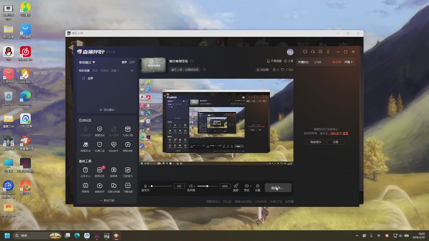Click the user avatar in the title bar
The height and width of the screenshot is (241, 429).
[290, 51]
